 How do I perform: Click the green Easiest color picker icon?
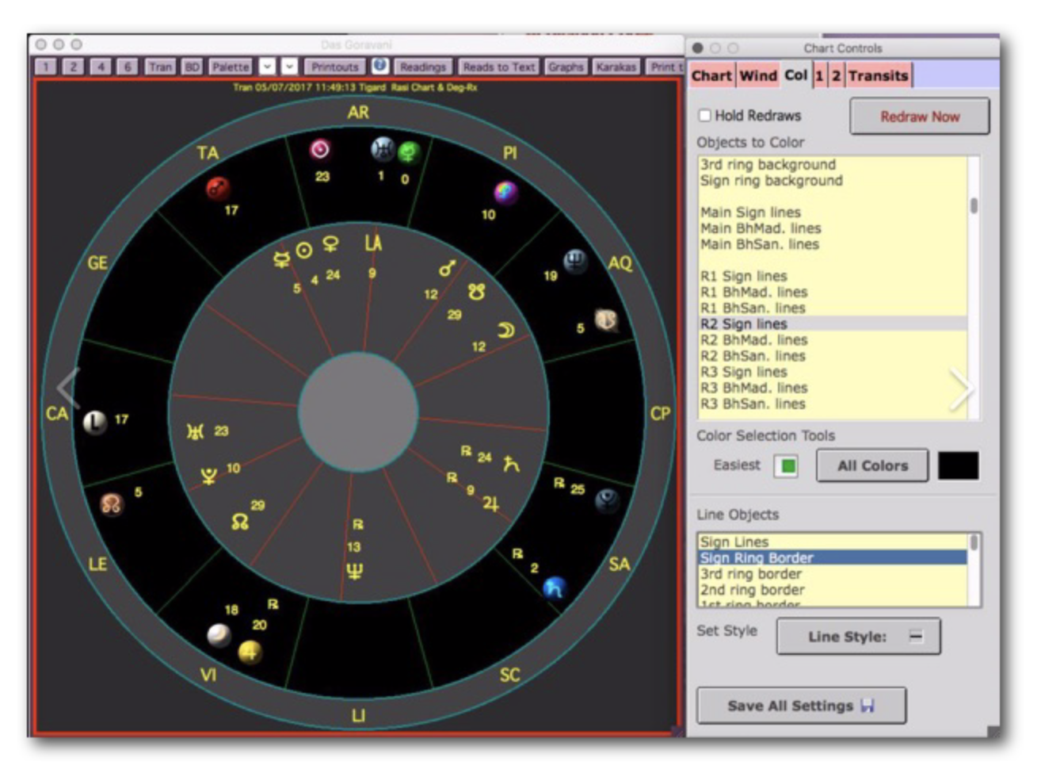pyautogui.click(x=787, y=465)
